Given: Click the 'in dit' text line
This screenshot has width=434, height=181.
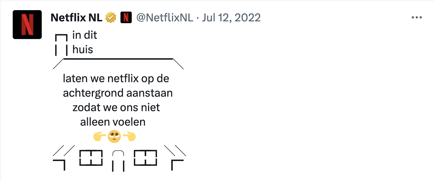Looking at the screenshot, I should 85,35.
